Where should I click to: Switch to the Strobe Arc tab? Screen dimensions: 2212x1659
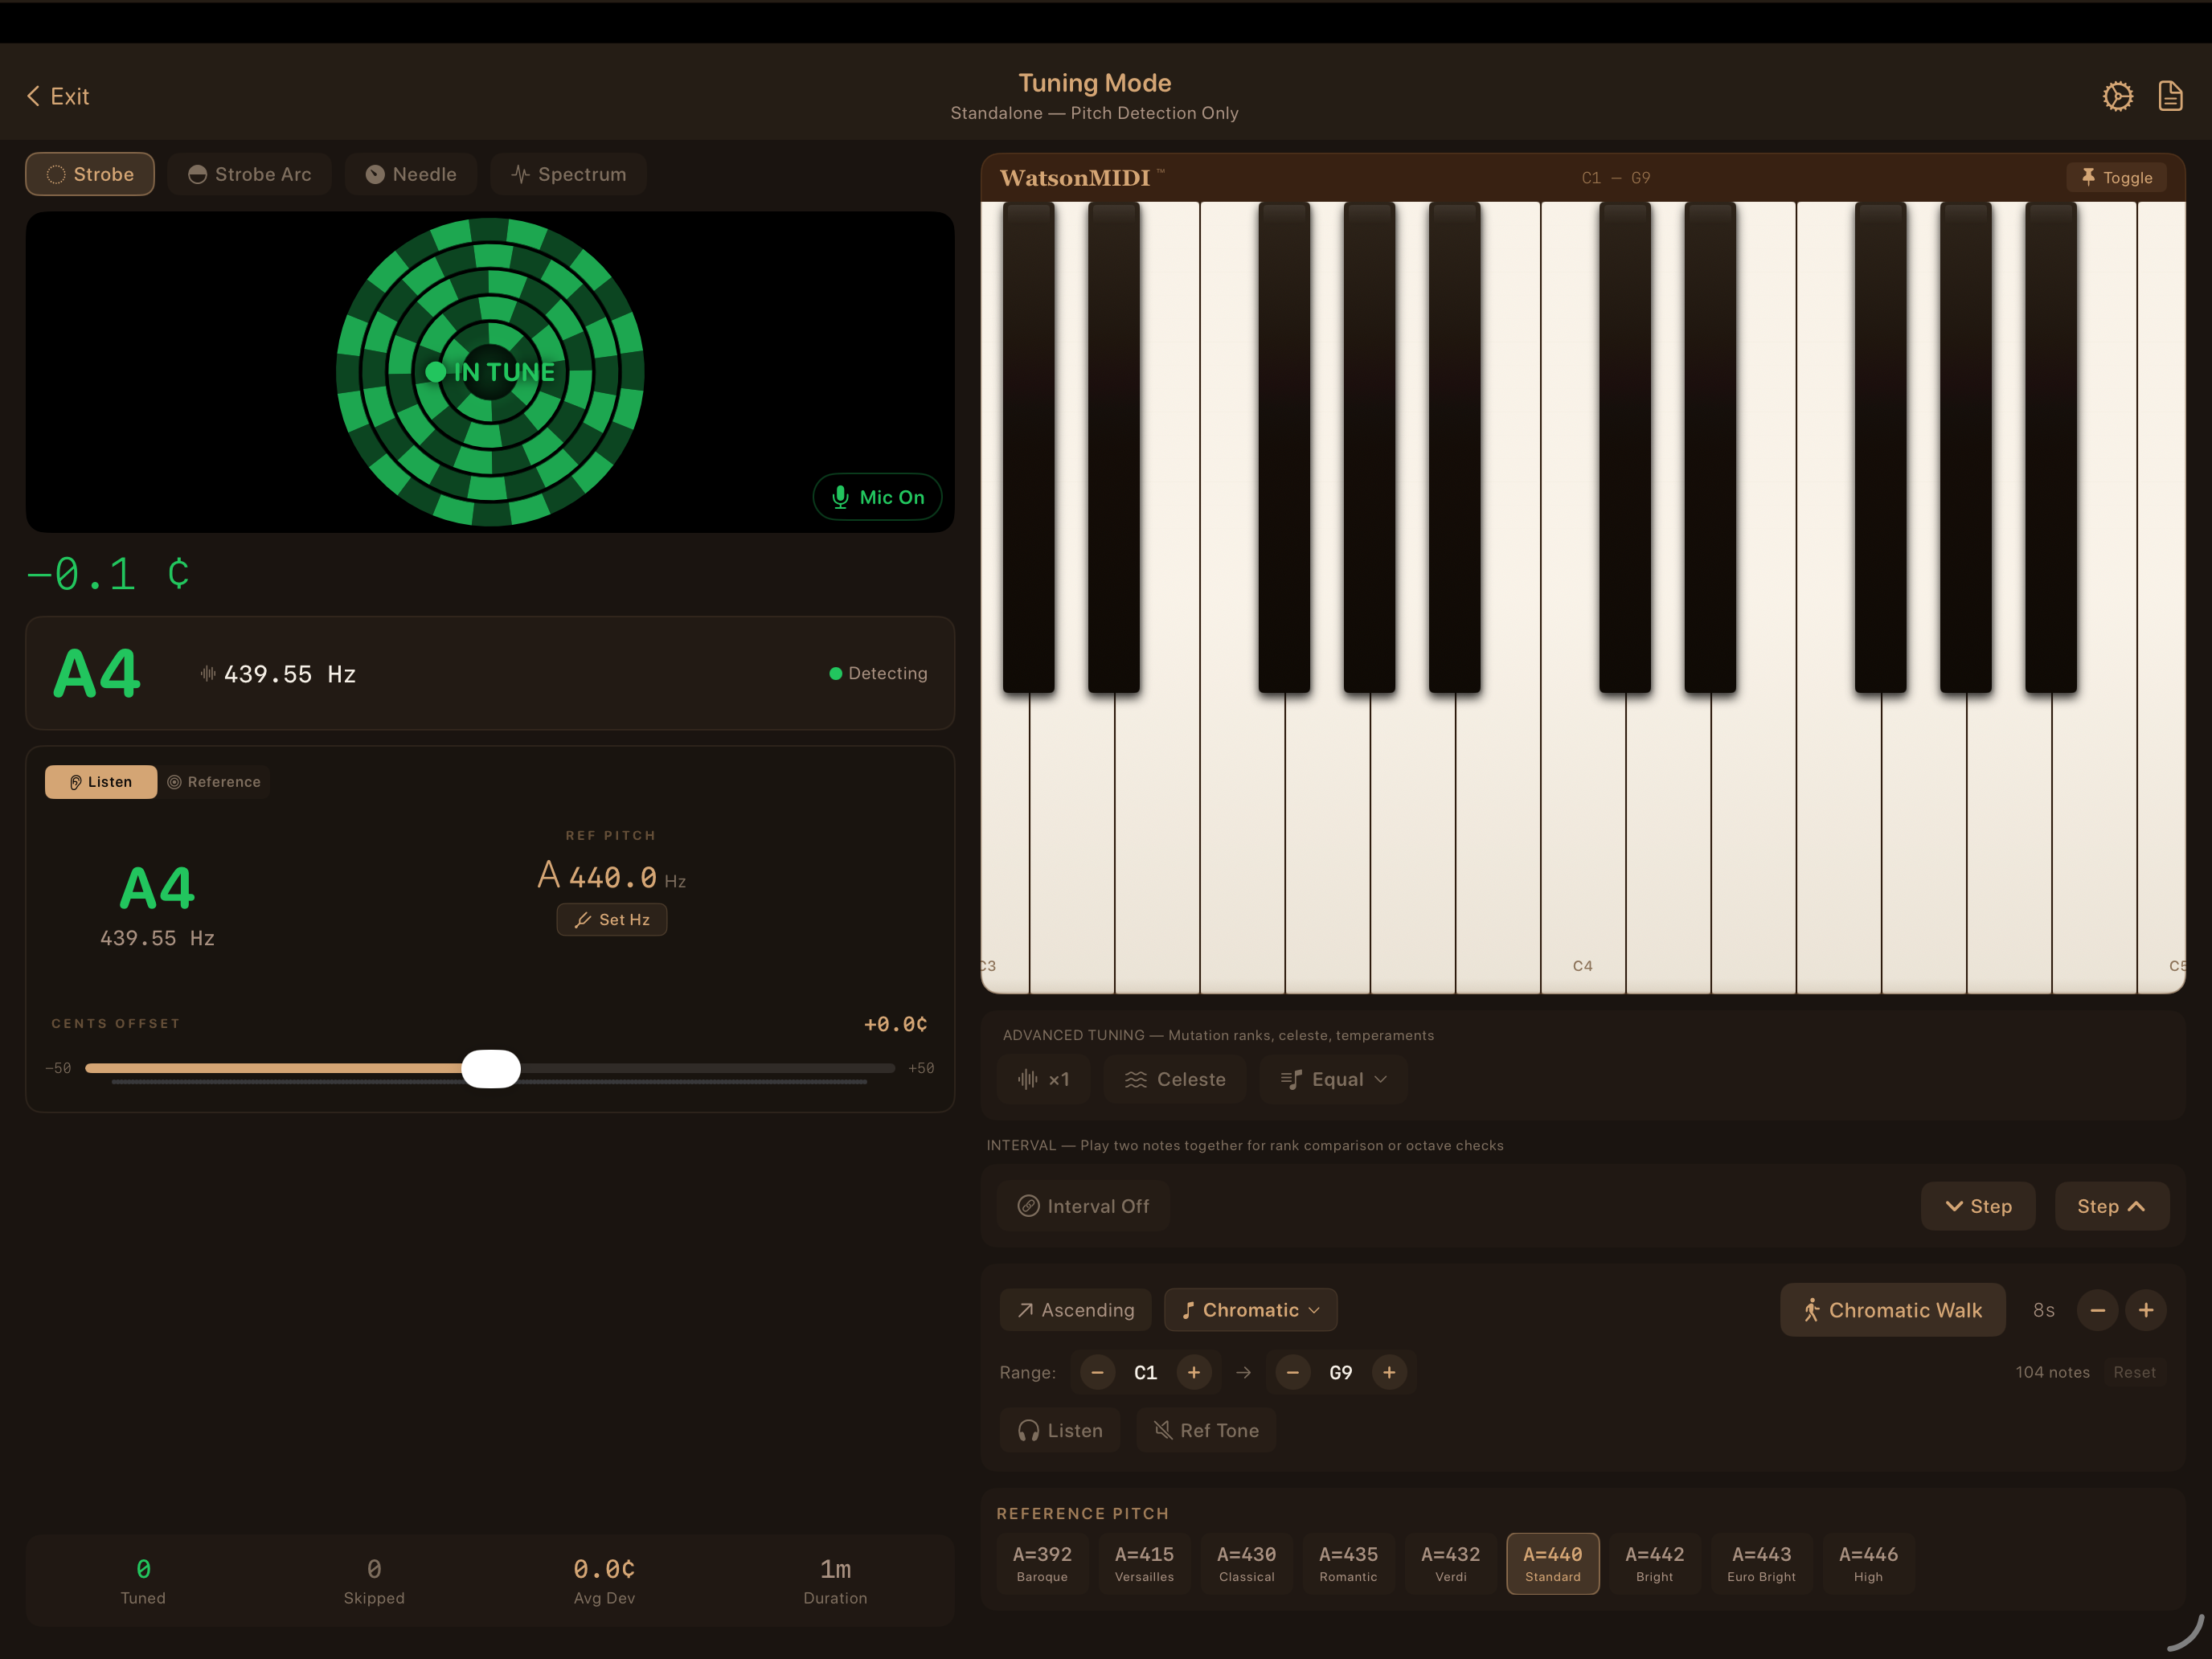(249, 173)
